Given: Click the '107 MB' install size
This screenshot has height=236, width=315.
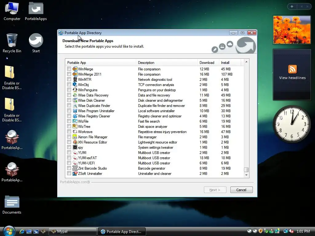Looking at the screenshot, I should [x=227, y=74].
